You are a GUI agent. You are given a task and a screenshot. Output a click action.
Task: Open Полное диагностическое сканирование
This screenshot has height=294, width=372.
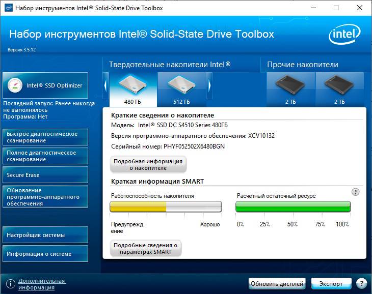pyautogui.click(x=45, y=156)
